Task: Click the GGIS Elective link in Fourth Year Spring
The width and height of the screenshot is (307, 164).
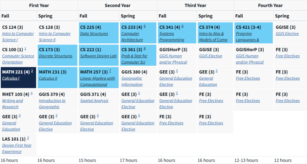Action: coord(287,34)
